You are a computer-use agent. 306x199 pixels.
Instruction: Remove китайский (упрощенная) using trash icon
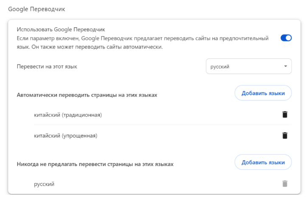(285, 136)
